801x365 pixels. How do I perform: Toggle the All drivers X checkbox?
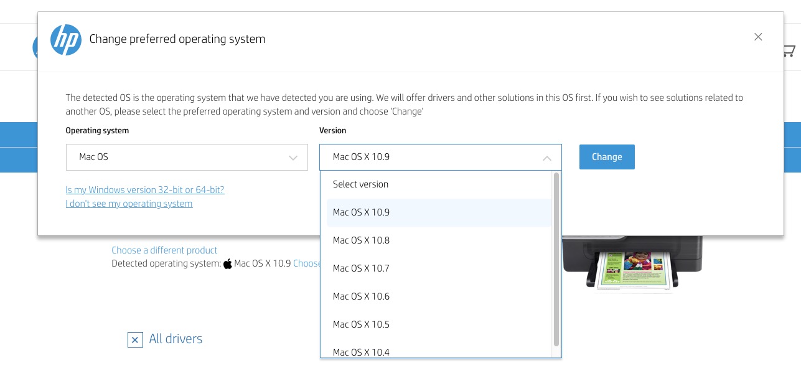point(135,339)
